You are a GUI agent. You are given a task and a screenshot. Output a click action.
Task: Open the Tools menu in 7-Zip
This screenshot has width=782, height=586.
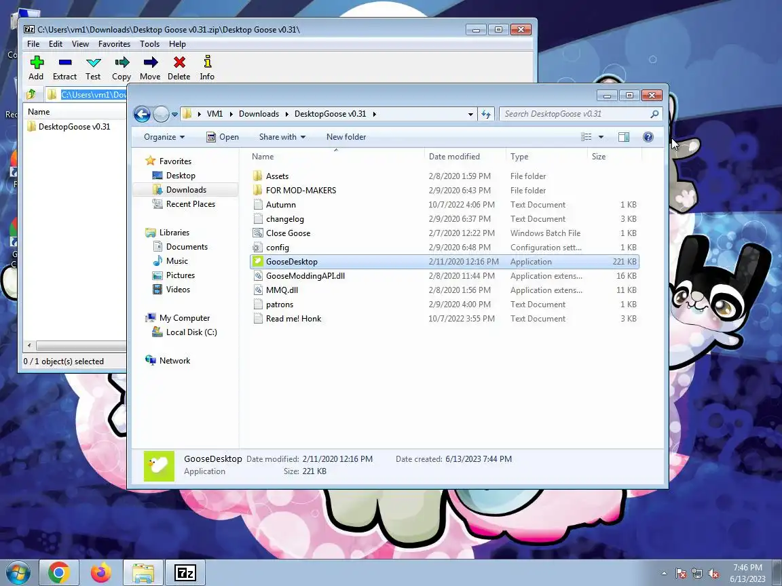pos(149,44)
